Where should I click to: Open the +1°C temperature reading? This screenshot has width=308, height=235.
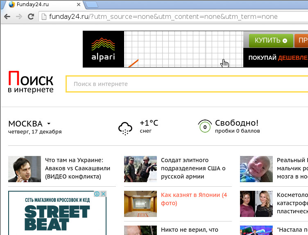tap(149, 123)
